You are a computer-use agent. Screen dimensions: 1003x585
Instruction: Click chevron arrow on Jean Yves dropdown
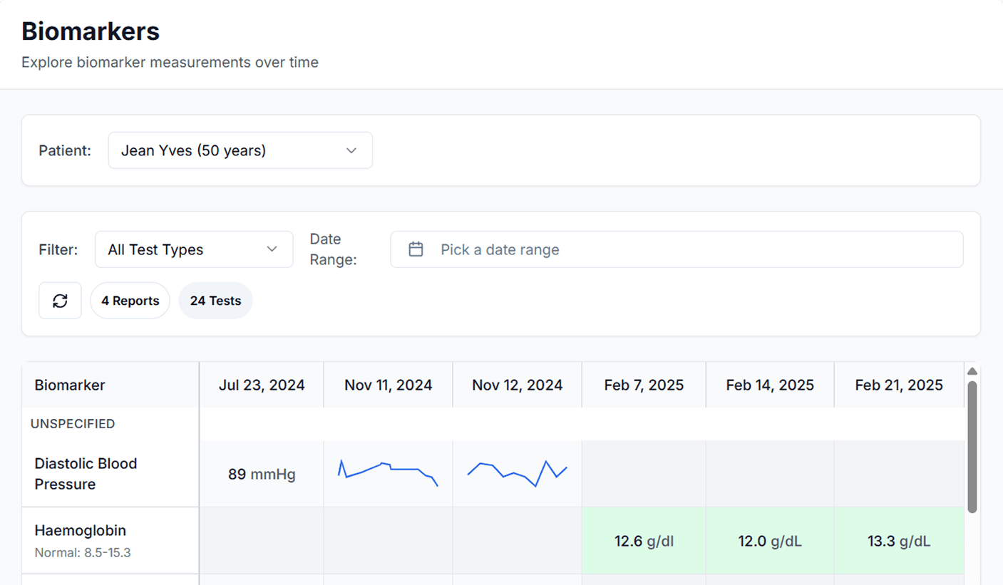(x=351, y=150)
